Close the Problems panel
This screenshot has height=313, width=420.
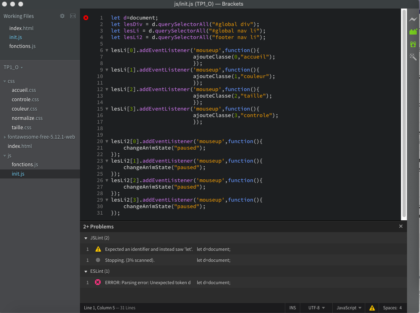[x=401, y=226]
